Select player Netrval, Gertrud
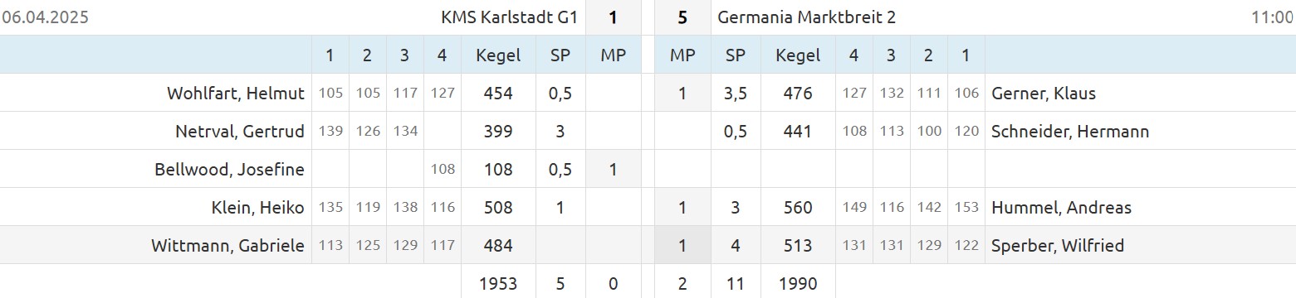 (240, 132)
